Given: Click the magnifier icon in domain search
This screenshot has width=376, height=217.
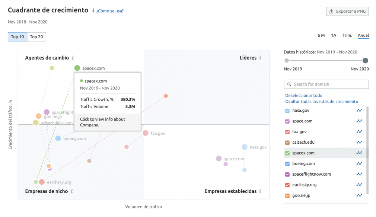Looking at the screenshot, I should (x=289, y=84).
